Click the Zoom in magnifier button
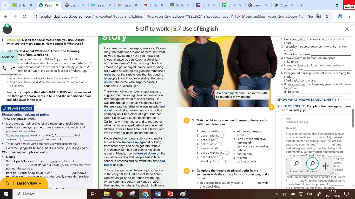This screenshot has width=355, height=199. [312, 164]
